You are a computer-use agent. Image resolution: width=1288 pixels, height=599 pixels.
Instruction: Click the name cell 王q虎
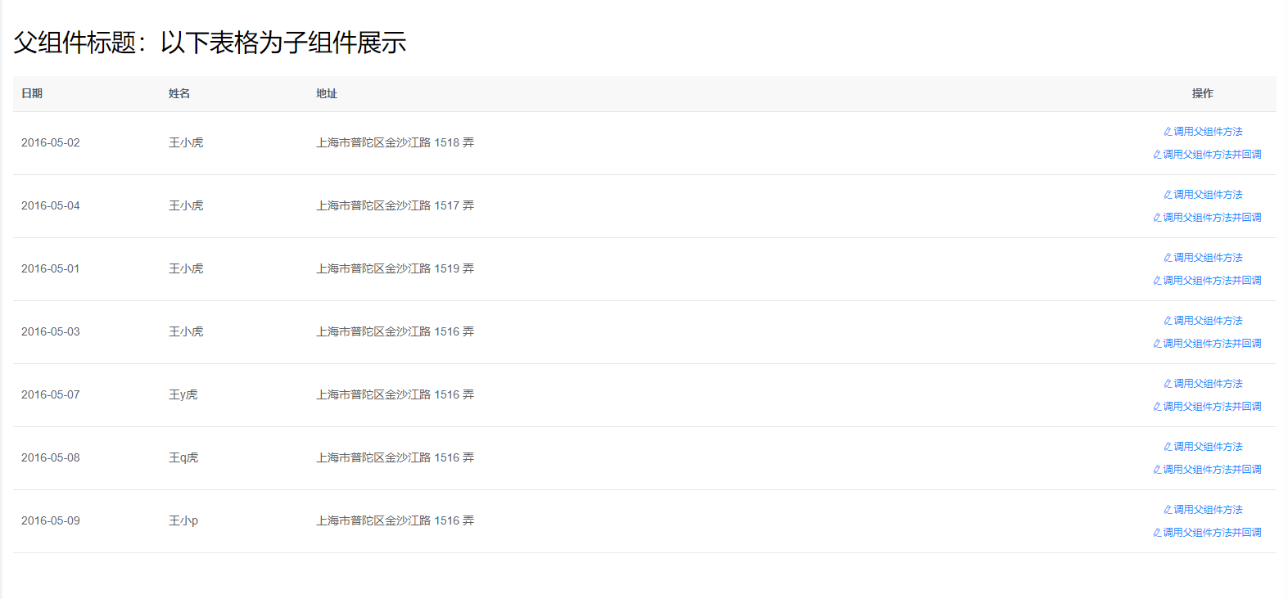pos(183,458)
